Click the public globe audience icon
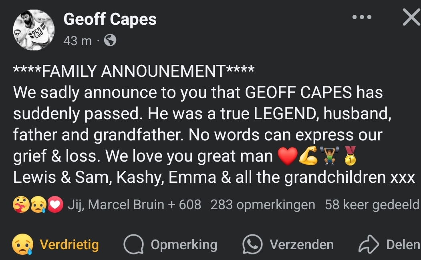421x260 pixels. pos(110,40)
